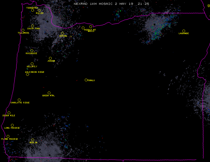Select the Middle Mt station circle
The height and width of the screenshot is (162, 210).
(x=91, y=27)
